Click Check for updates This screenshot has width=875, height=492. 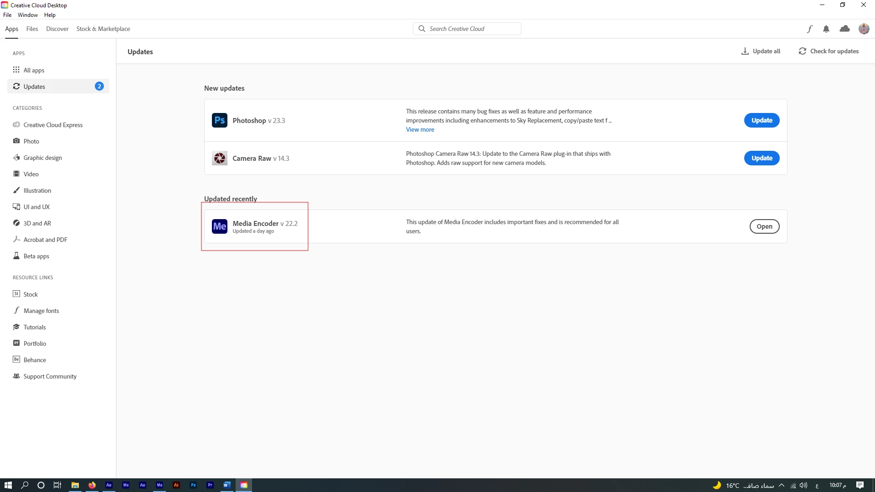tap(829, 51)
